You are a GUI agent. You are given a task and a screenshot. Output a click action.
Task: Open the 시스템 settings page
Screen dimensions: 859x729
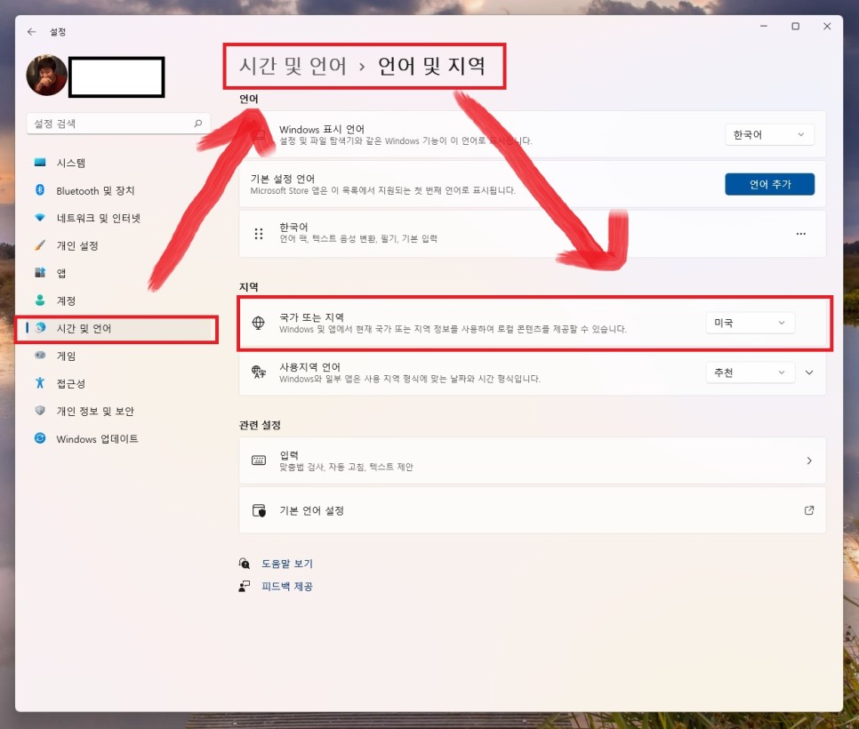pos(117,163)
